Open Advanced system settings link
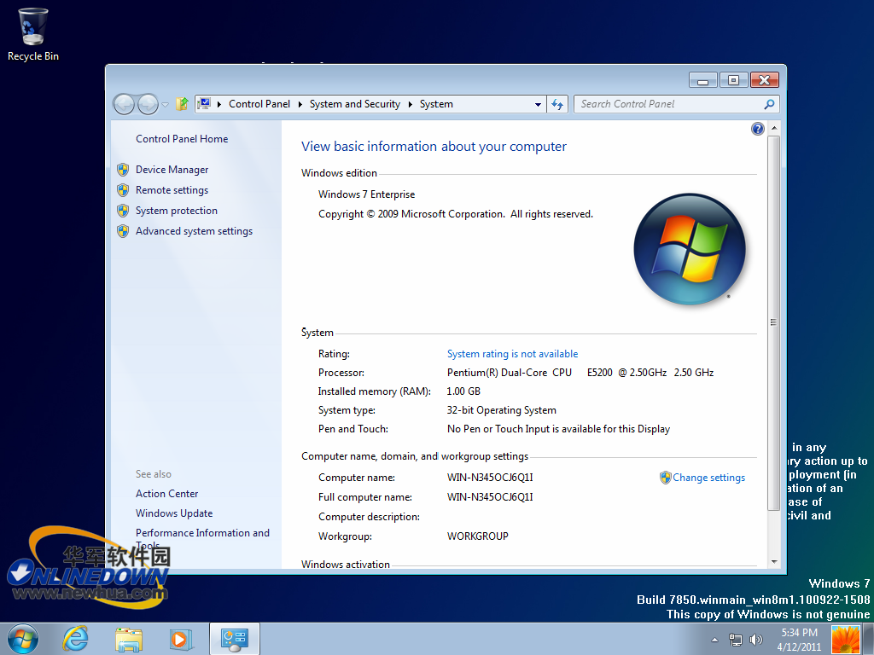874x655 pixels. (x=194, y=231)
